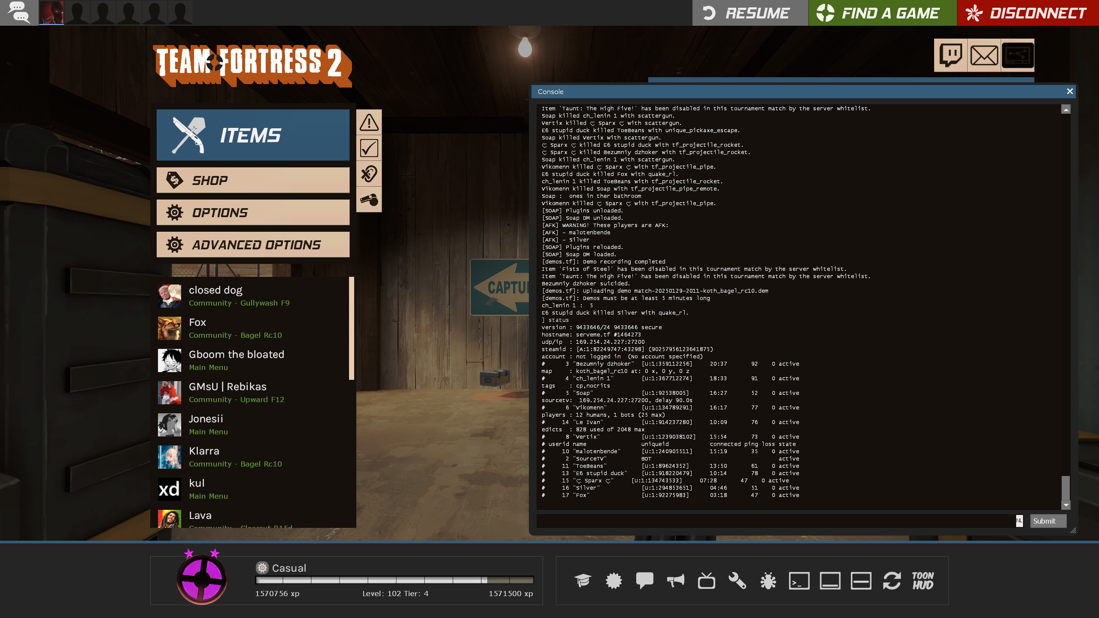The height and width of the screenshot is (618, 1099).
Task: Click the megaphone announcements icon
Action: pos(675,581)
